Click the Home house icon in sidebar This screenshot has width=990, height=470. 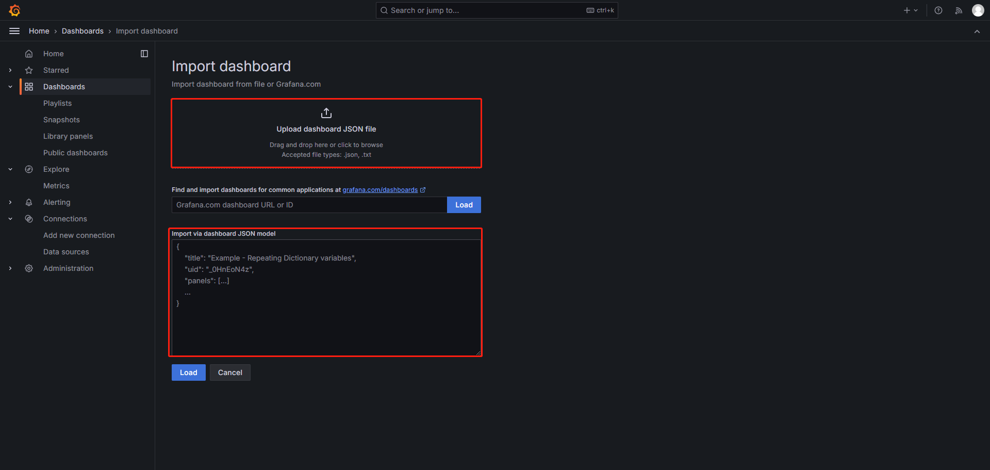point(29,54)
